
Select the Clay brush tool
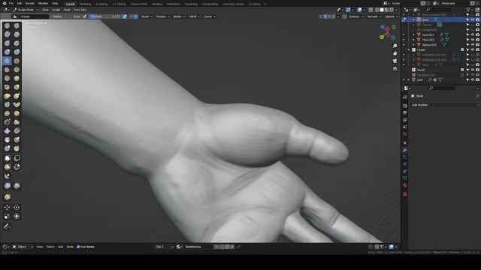coord(7,34)
